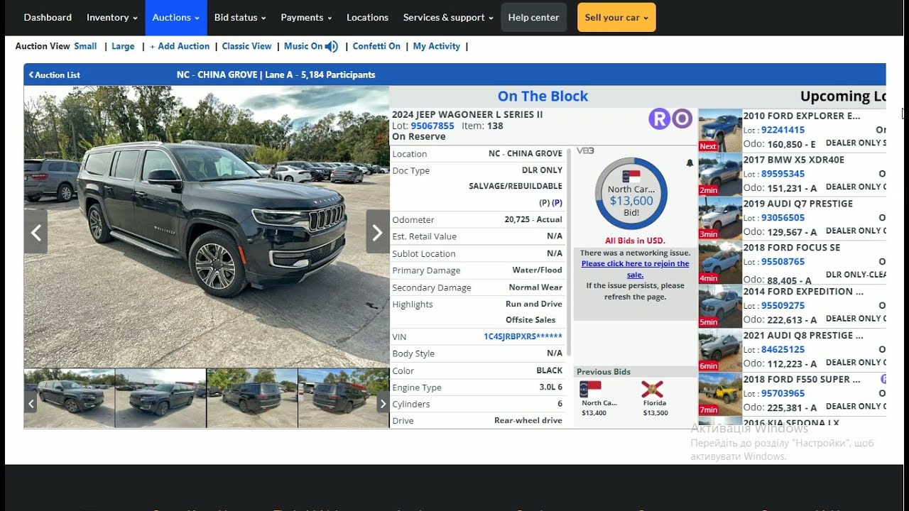Click the Run and Drive highlight

coord(534,304)
